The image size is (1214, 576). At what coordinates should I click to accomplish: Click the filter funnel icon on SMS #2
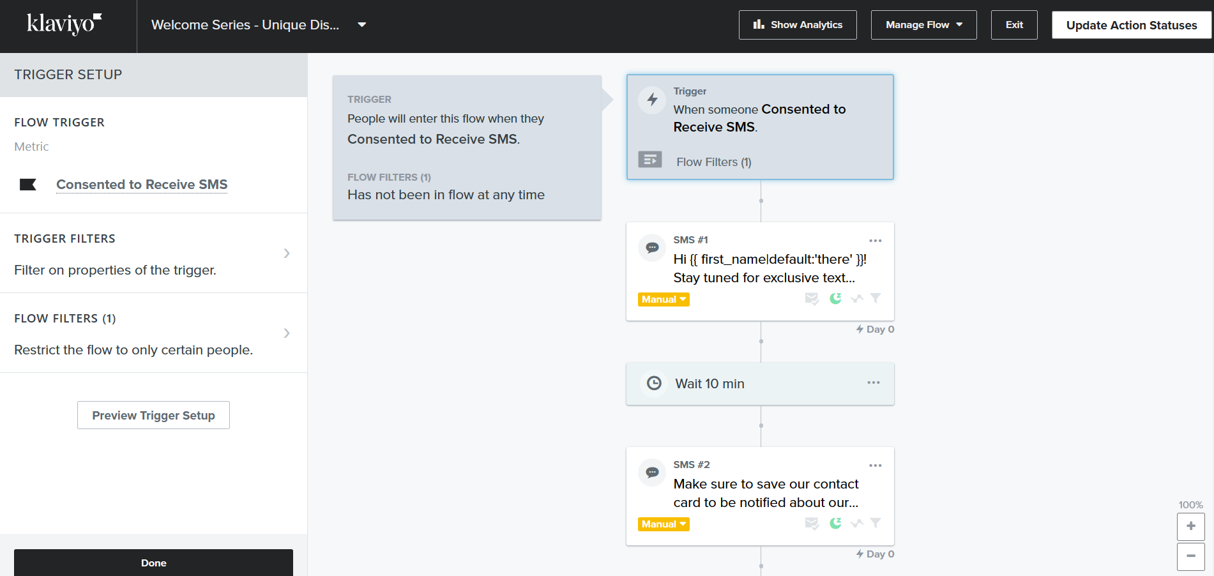(876, 523)
